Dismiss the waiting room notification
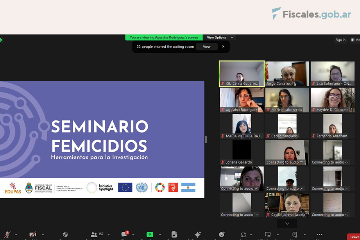360x240 pixels. point(223,47)
